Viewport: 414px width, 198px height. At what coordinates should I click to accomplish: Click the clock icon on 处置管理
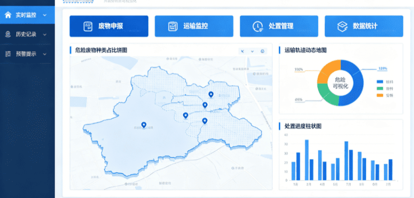pos(258,26)
